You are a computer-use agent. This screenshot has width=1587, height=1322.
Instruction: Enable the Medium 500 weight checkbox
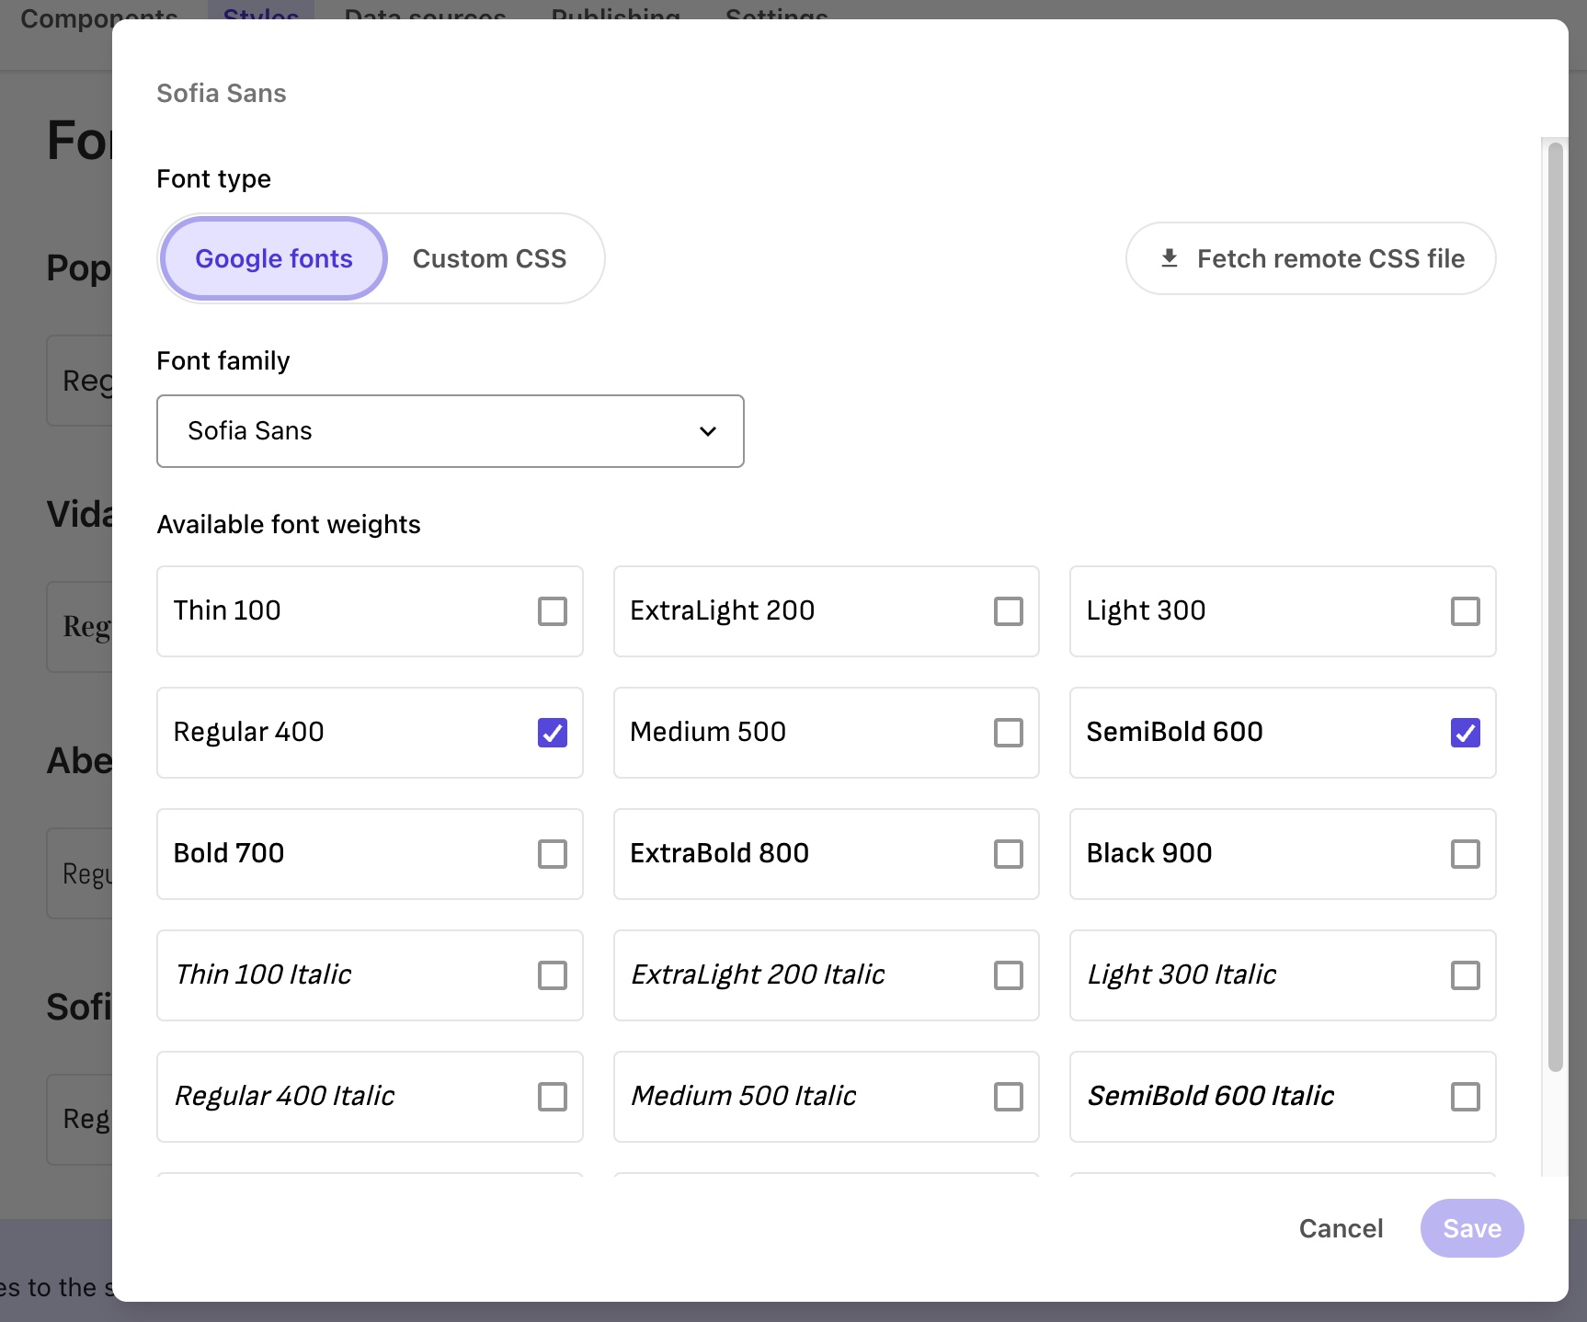coord(1009,733)
